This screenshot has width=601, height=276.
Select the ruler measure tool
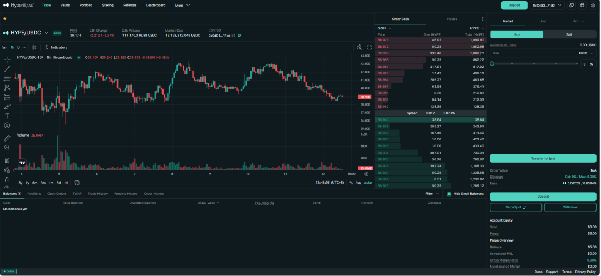click(x=7, y=138)
